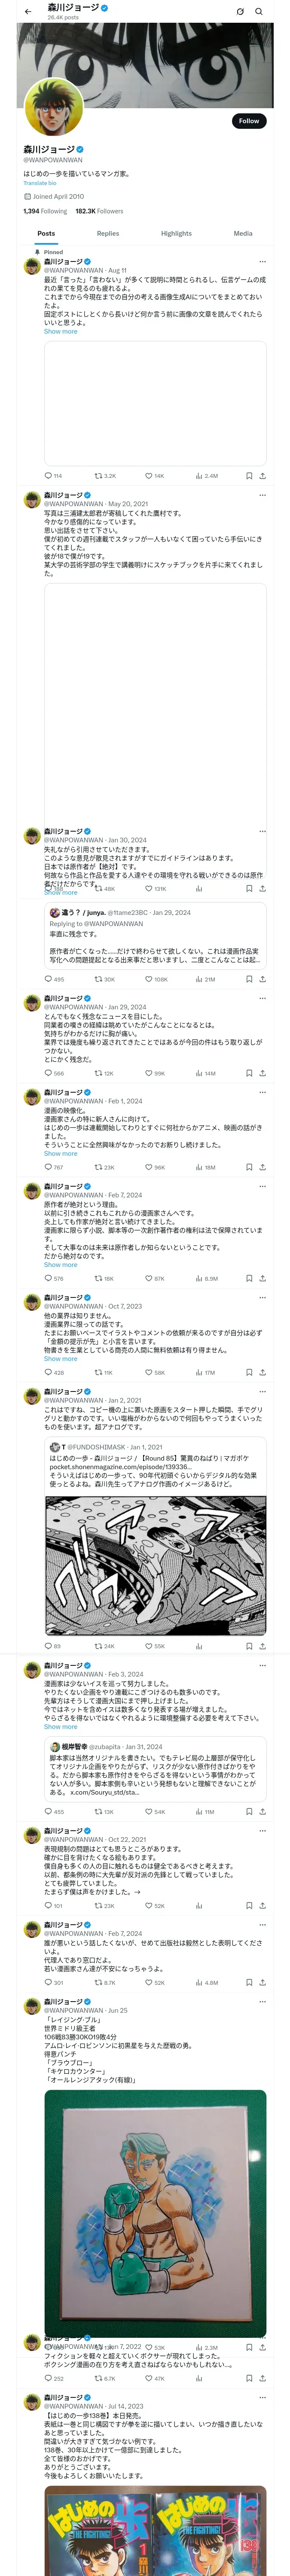This screenshot has height=2576, width=290.
Task: Expand "Show more" on the Feb 1, 2024 post
Action: [x=60, y=1153]
